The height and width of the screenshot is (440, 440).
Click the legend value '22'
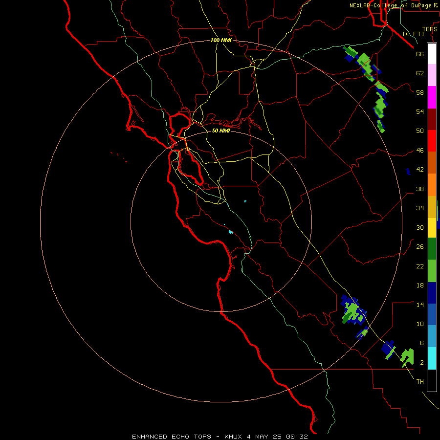(420, 266)
